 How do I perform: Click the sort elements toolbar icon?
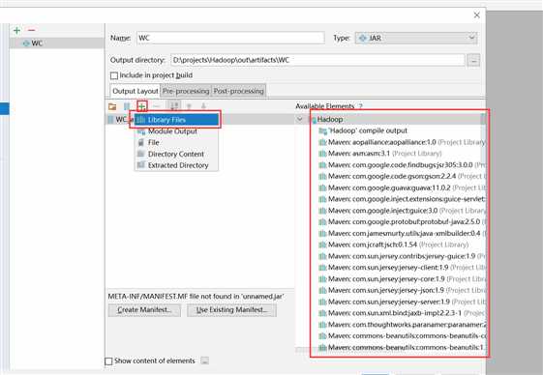pos(174,106)
